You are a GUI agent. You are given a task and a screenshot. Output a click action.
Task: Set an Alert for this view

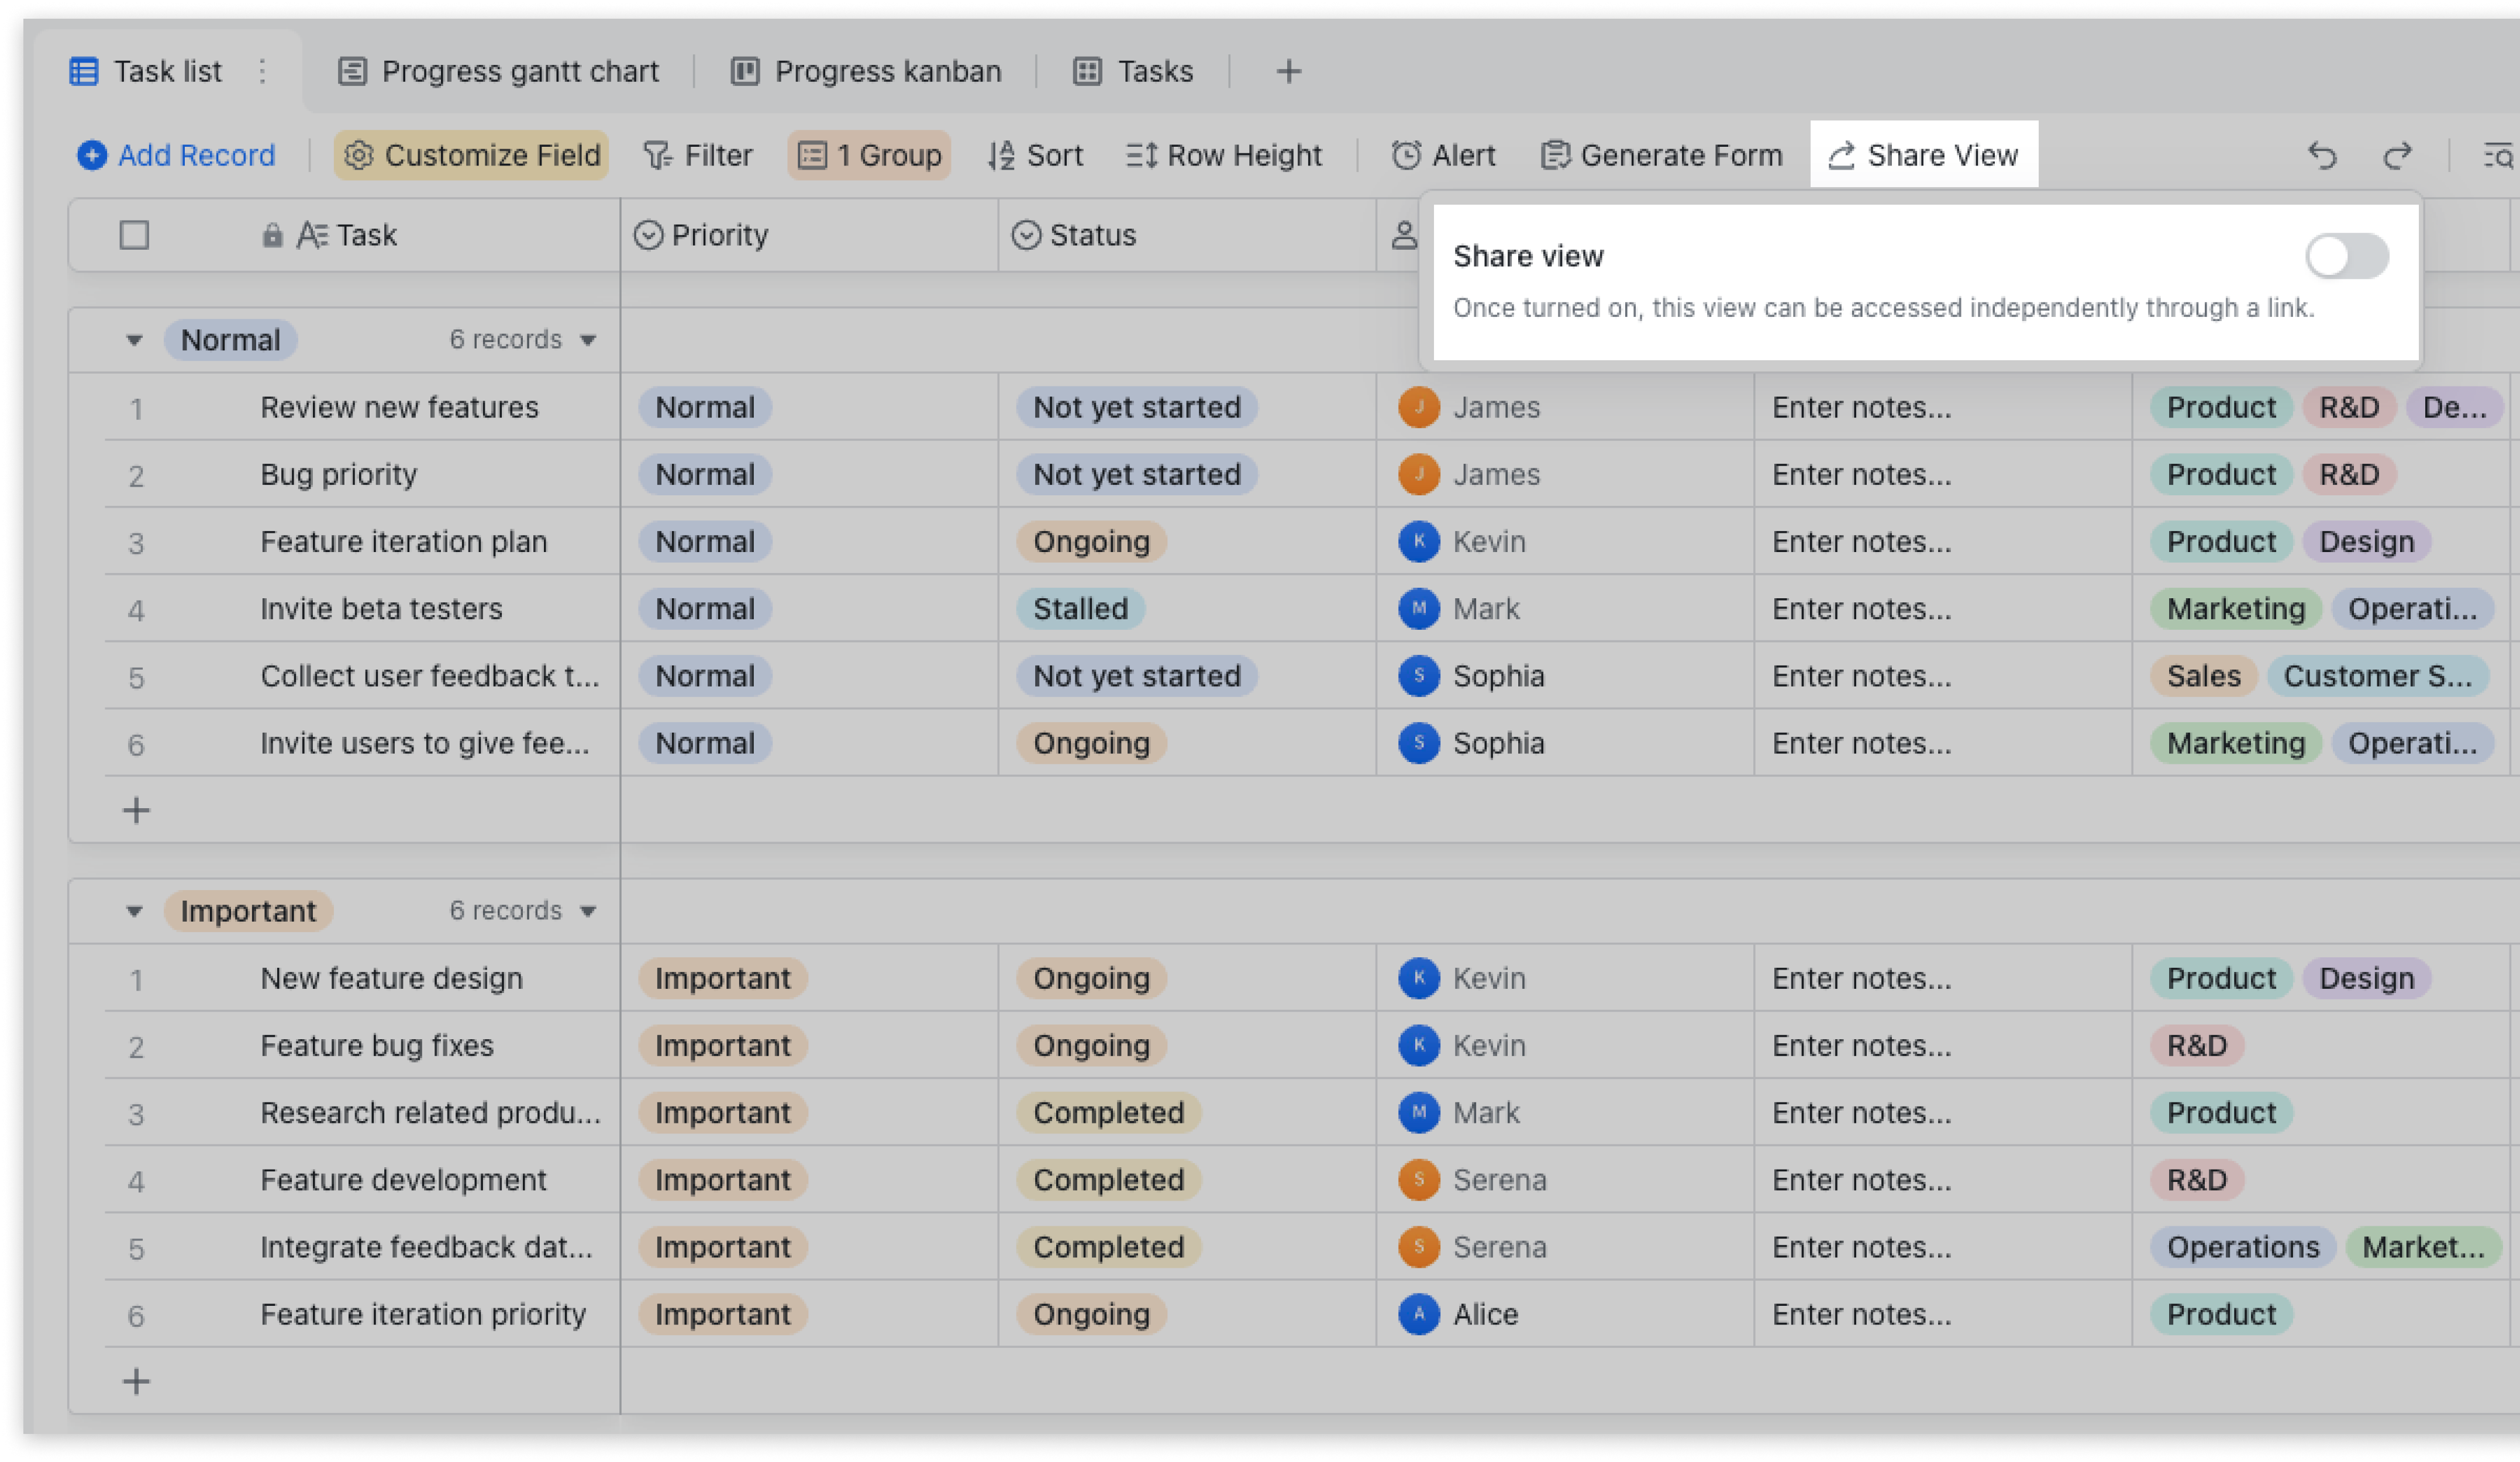[1443, 155]
